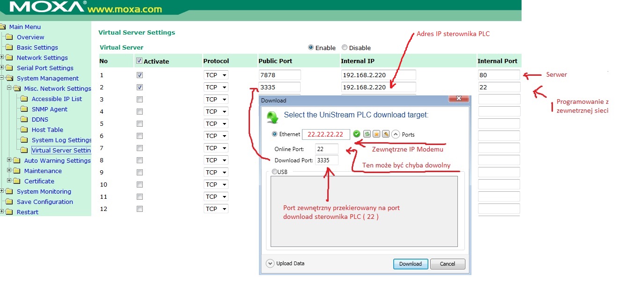The width and height of the screenshot is (618, 290).
Task: Click the Public Port field for row 2
Action: point(280,87)
